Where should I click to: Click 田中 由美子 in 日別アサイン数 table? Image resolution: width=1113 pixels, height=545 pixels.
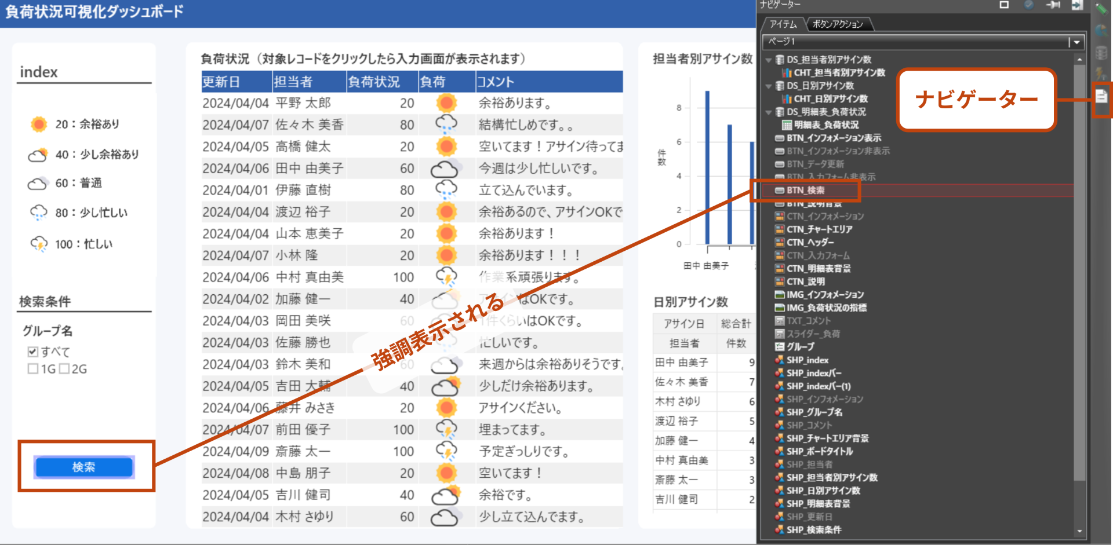point(681,363)
